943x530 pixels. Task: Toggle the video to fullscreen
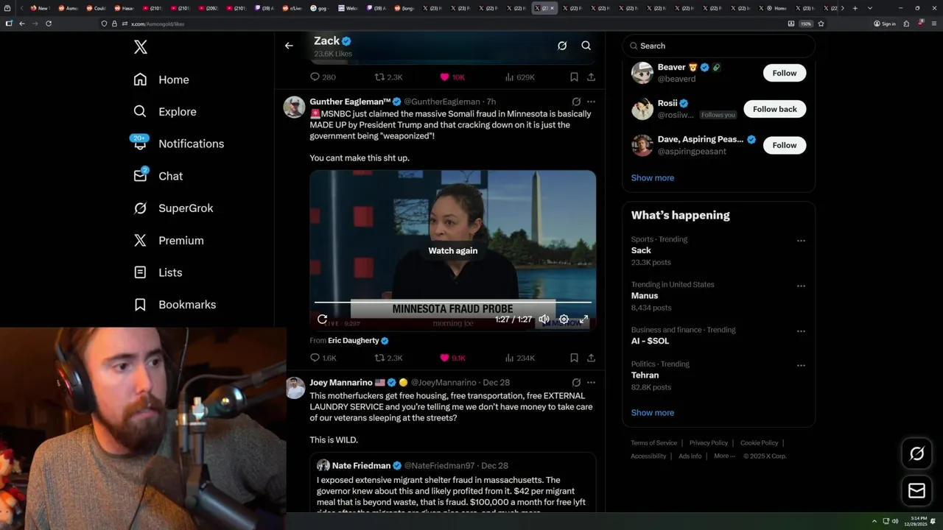click(583, 319)
